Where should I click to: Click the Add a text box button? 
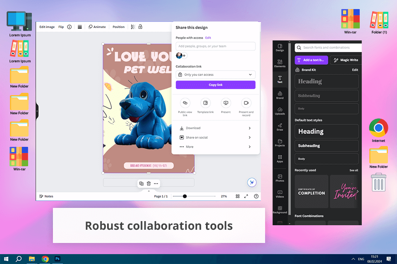[x=311, y=60]
